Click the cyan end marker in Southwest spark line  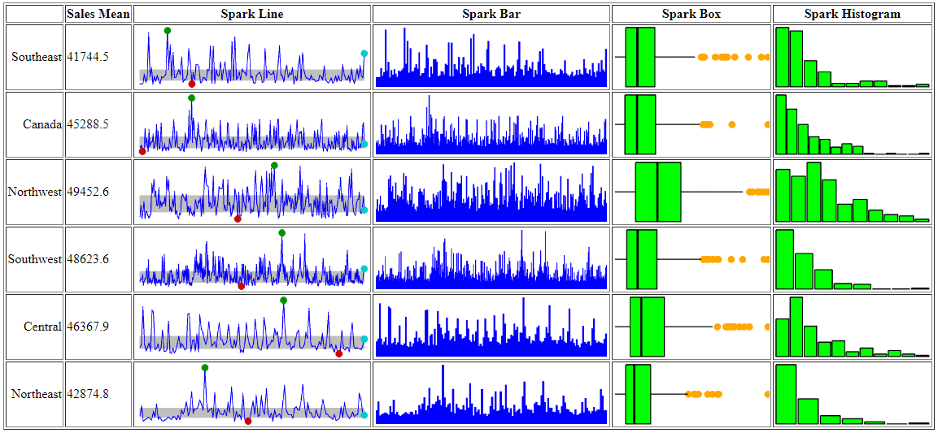coord(364,269)
